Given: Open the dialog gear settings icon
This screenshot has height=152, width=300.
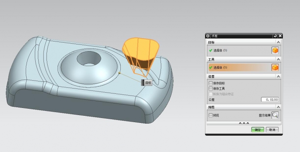Looking at the screenshot, I should (x=208, y=36).
